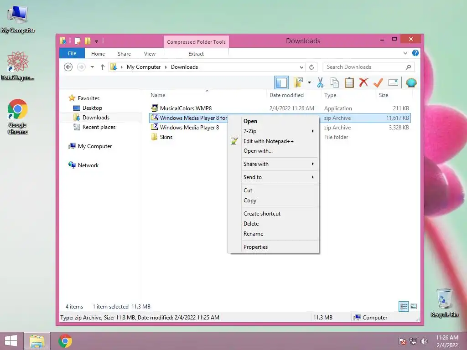The width and height of the screenshot is (467, 350).
Task: Select Open in the context menu
Action: click(274, 121)
